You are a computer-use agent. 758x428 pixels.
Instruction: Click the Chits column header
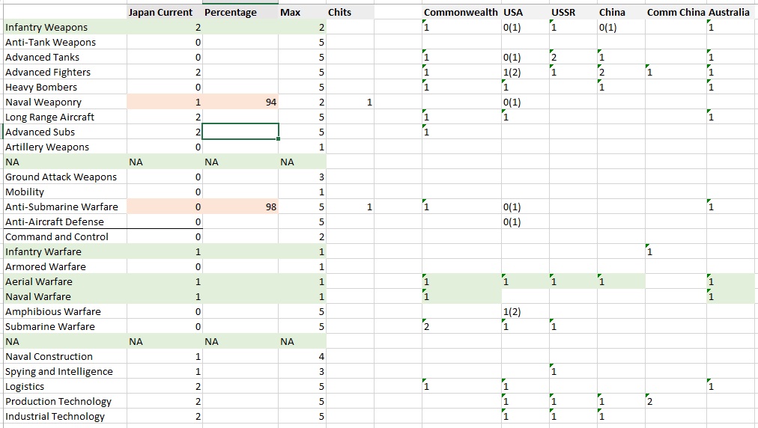pos(339,13)
